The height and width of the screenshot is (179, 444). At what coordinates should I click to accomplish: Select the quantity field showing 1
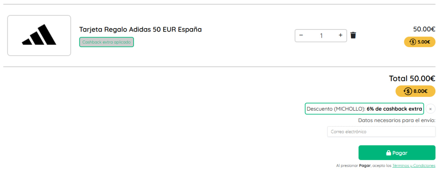click(321, 35)
